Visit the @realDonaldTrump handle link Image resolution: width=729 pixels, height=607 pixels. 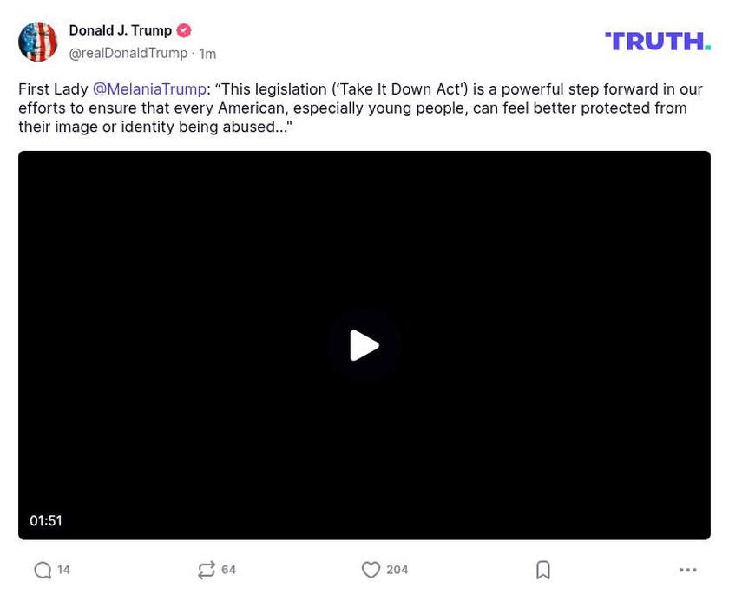[128, 53]
